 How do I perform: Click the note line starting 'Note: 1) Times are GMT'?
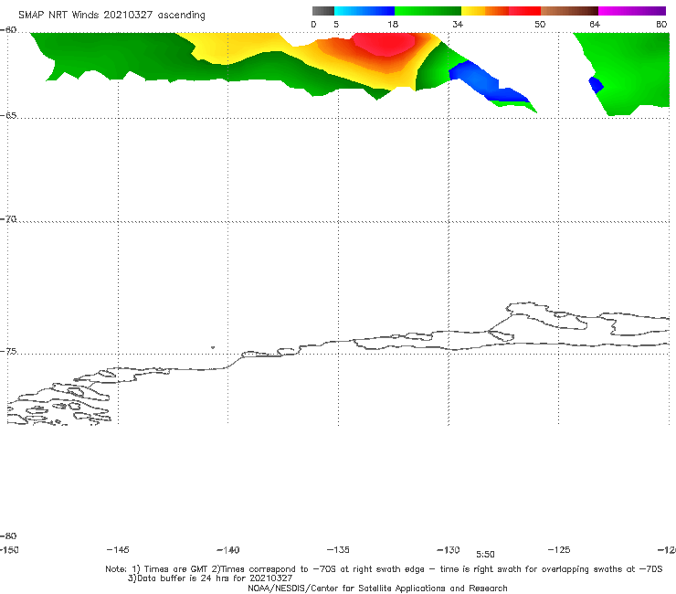[384, 569]
